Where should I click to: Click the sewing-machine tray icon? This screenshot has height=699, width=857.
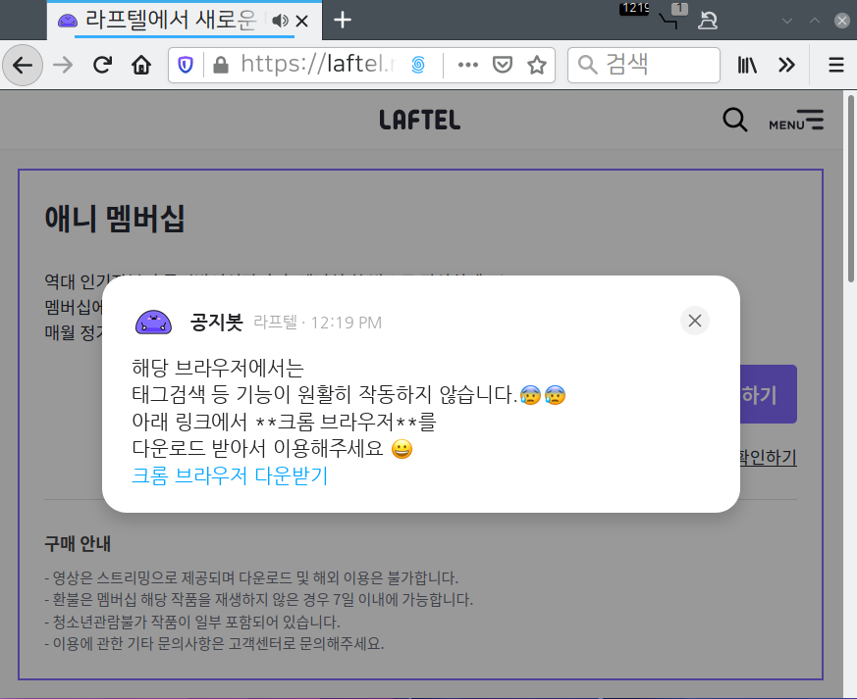click(x=708, y=21)
